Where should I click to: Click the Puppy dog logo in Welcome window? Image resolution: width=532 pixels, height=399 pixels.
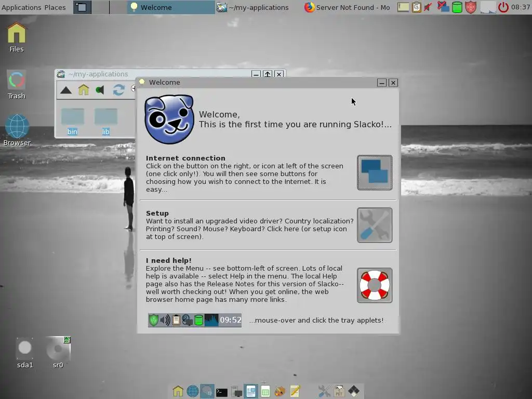(x=169, y=119)
